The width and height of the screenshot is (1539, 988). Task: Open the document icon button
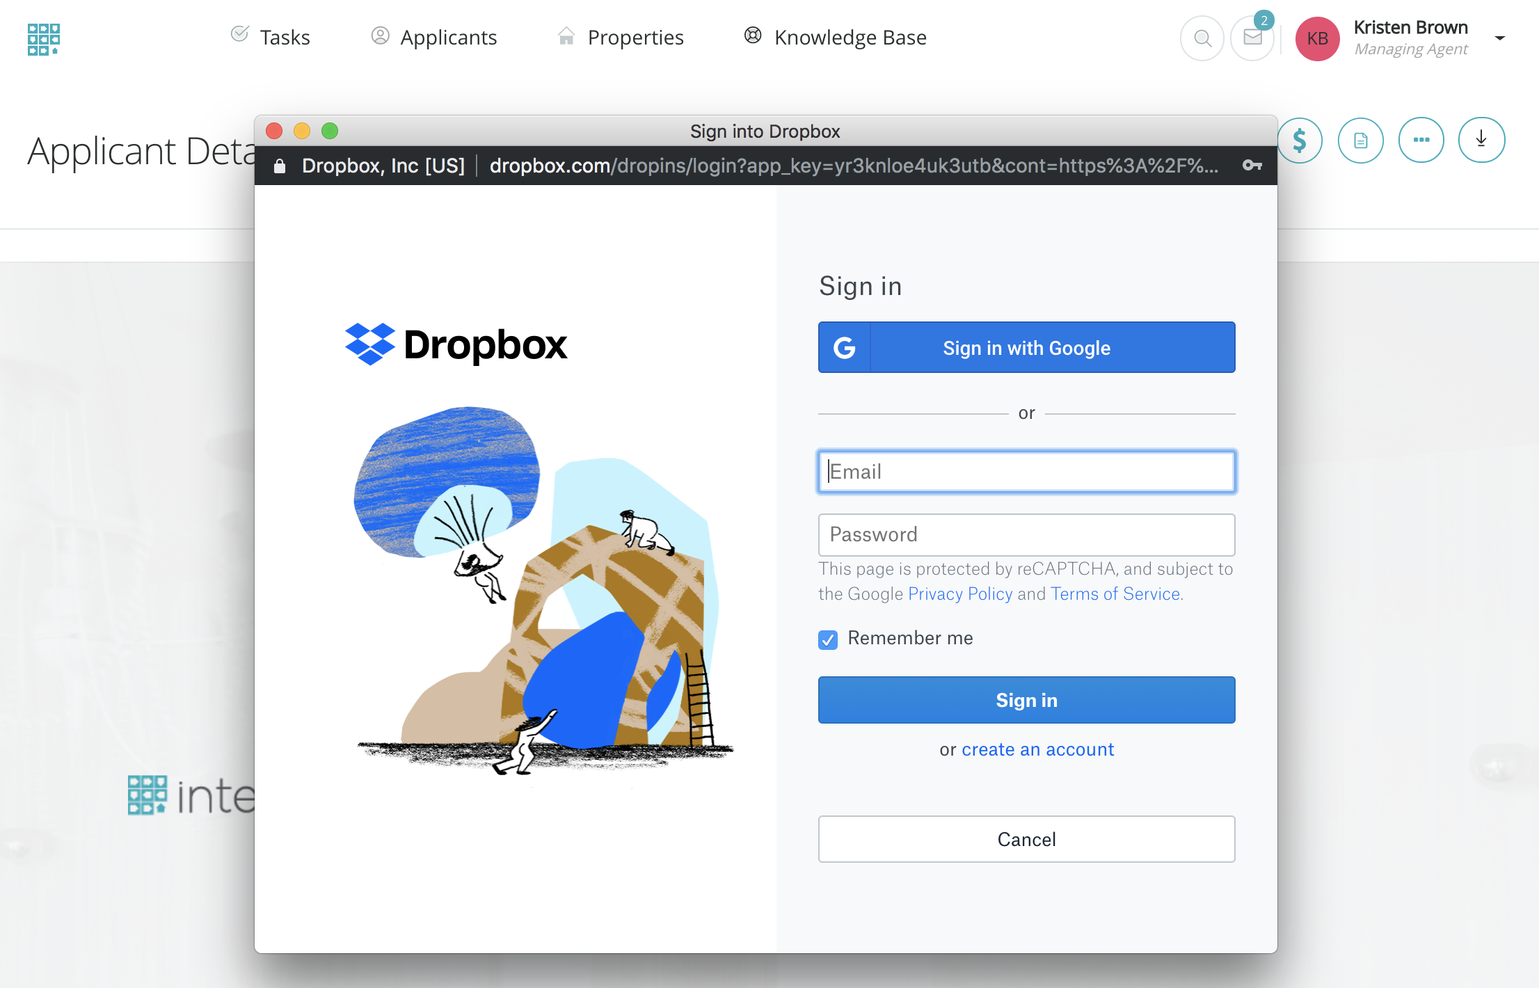1360,141
